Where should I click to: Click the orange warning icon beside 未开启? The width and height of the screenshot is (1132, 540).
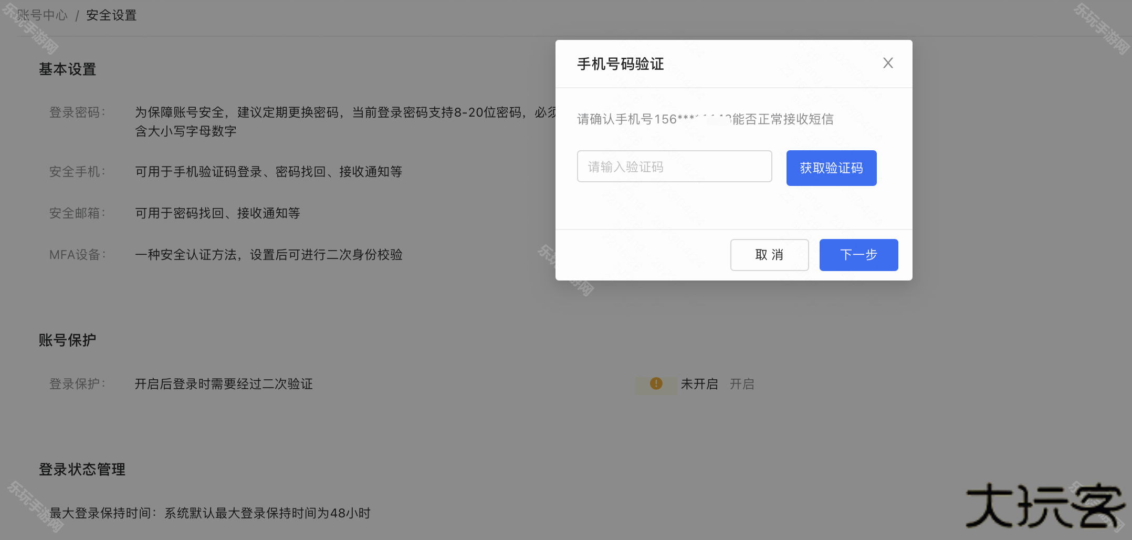click(656, 384)
